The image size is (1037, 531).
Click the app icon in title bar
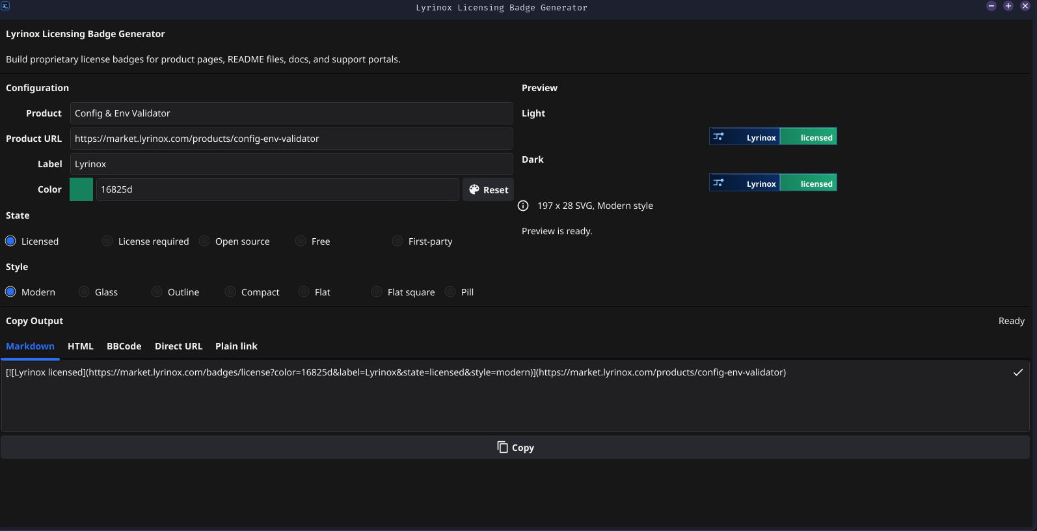5,6
